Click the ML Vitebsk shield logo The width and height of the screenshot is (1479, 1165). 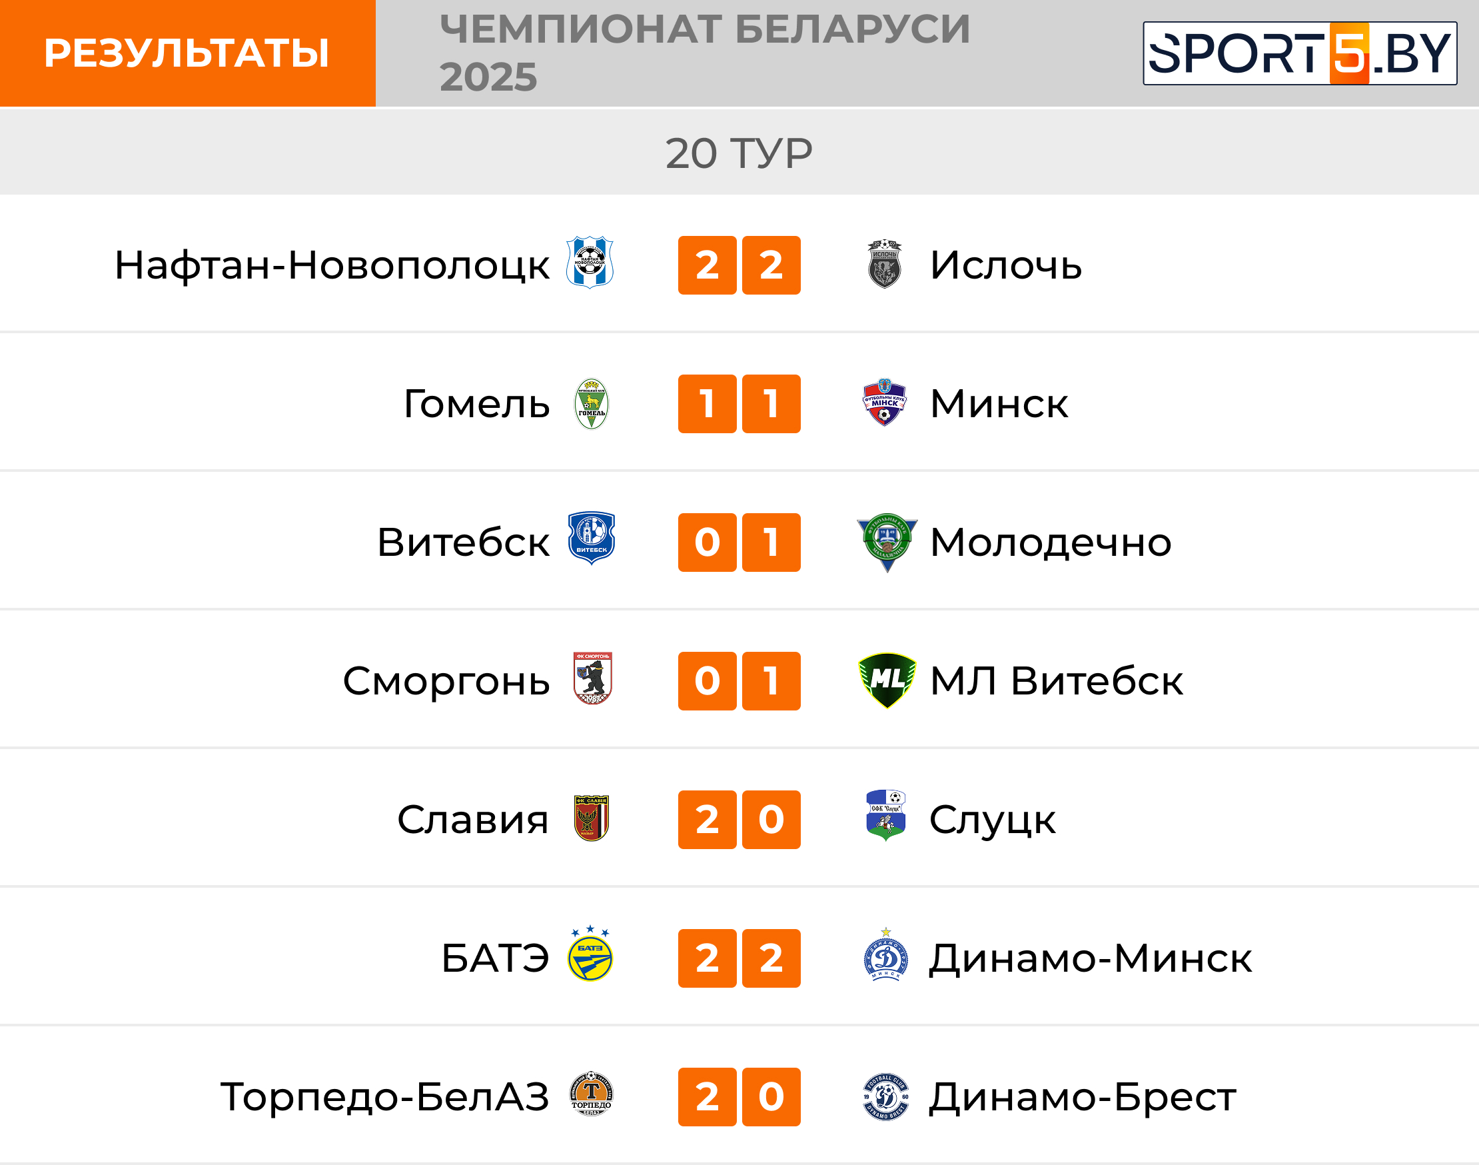887,680
